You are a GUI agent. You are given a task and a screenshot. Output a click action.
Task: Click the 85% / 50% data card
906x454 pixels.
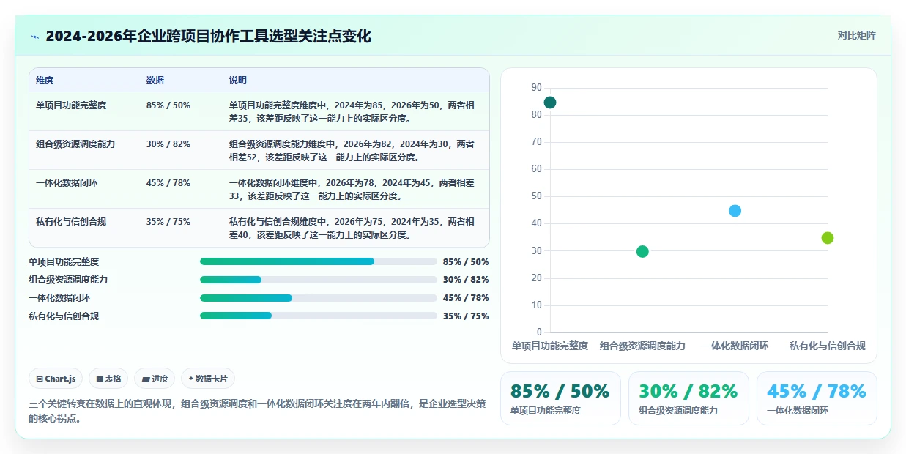pyautogui.click(x=560, y=398)
